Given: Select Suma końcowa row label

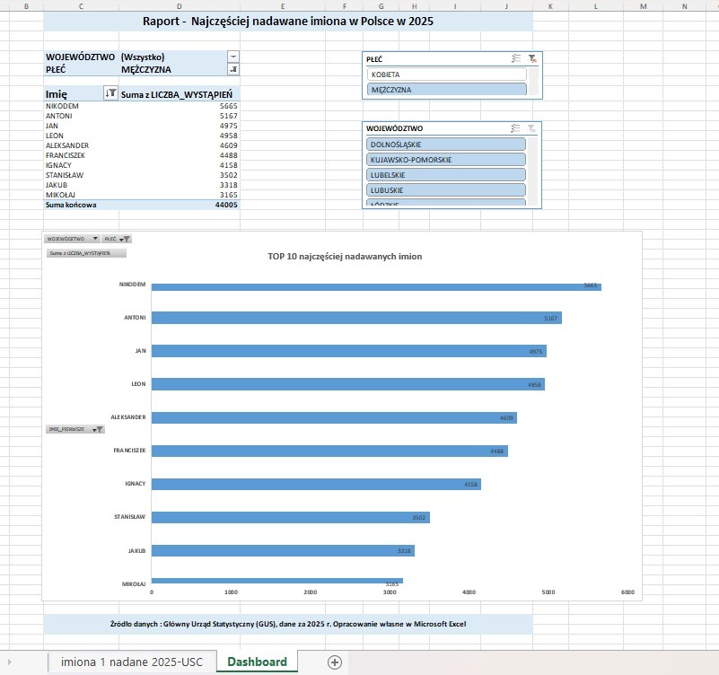Looking at the screenshot, I should pyautogui.click(x=82, y=205).
